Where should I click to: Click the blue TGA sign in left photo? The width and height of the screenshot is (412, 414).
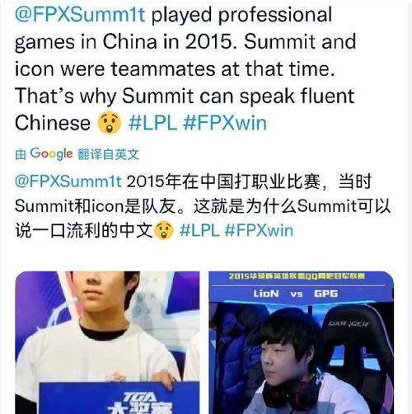coord(119,398)
